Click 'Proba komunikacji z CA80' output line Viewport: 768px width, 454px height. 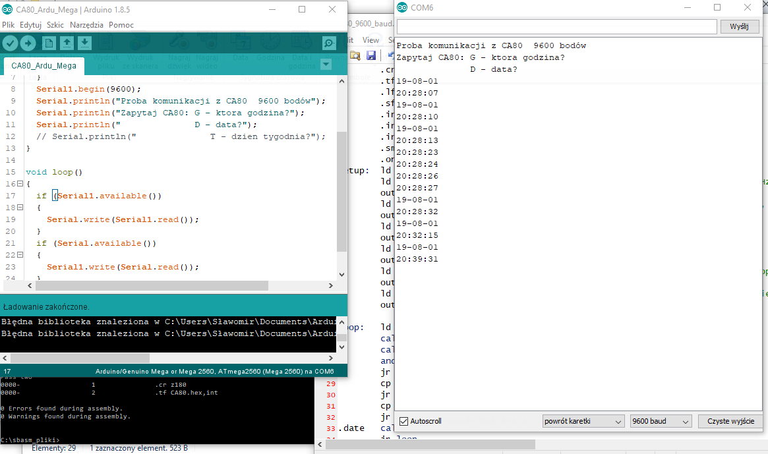491,45
